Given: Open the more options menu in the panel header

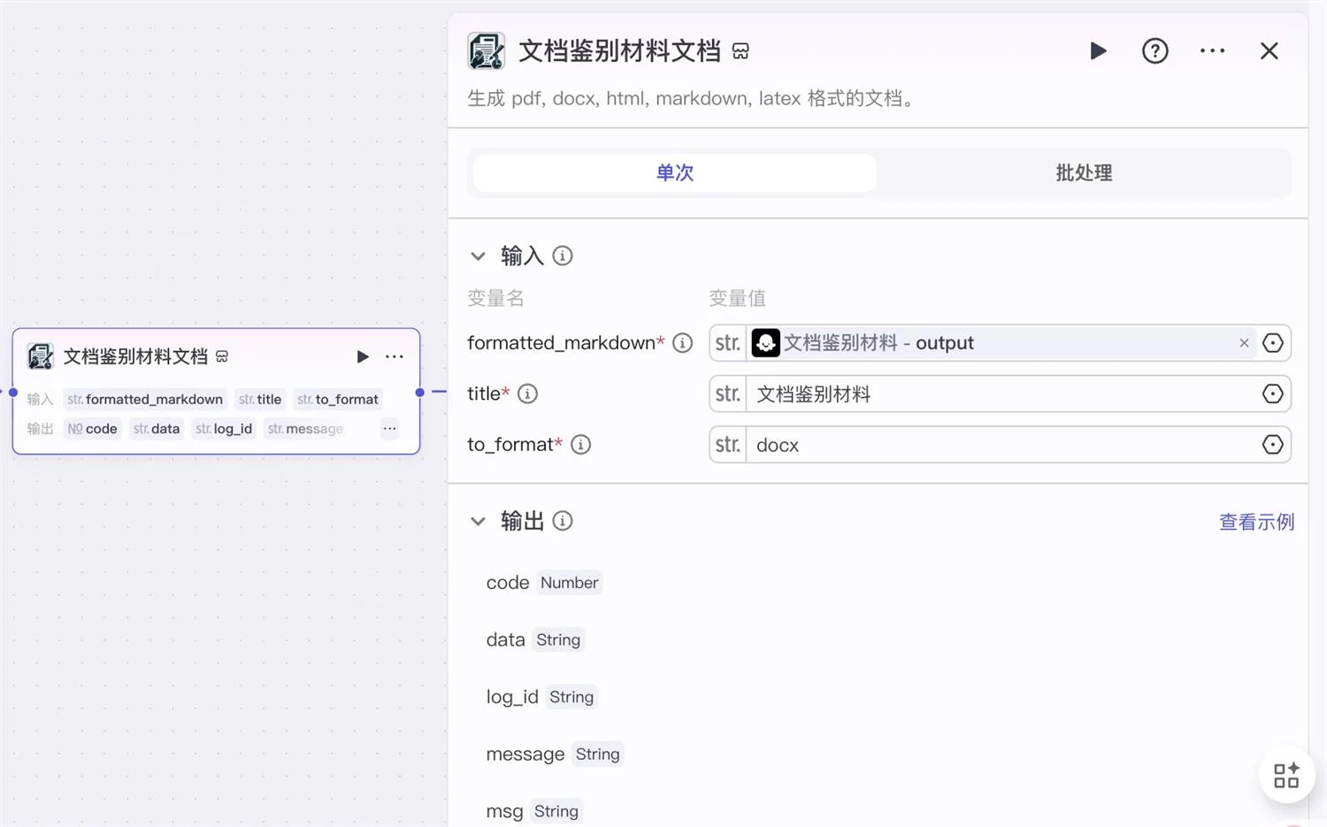Looking at the screenshot, I should [1211, 50].
